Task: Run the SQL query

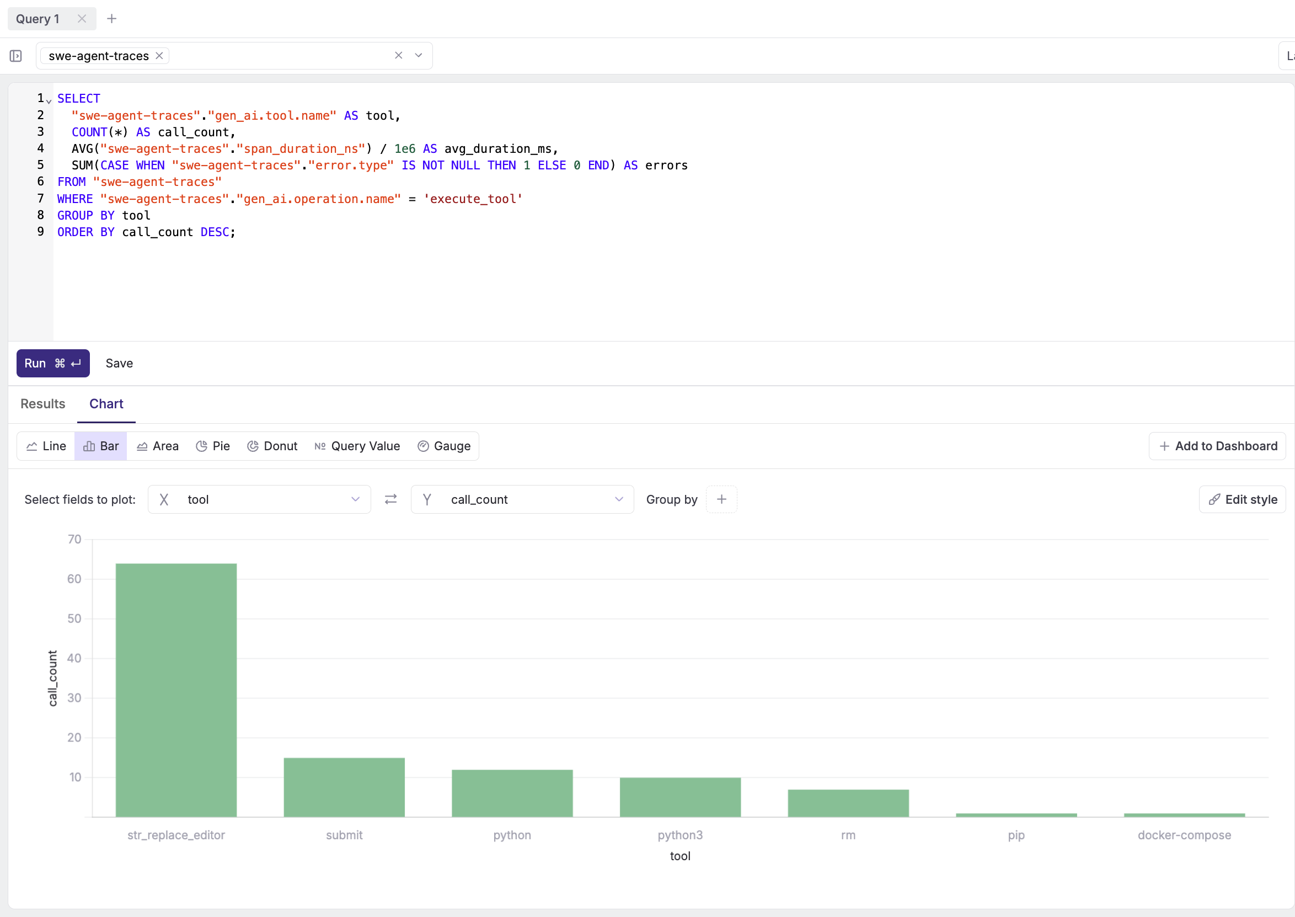Action: point(52,363)
